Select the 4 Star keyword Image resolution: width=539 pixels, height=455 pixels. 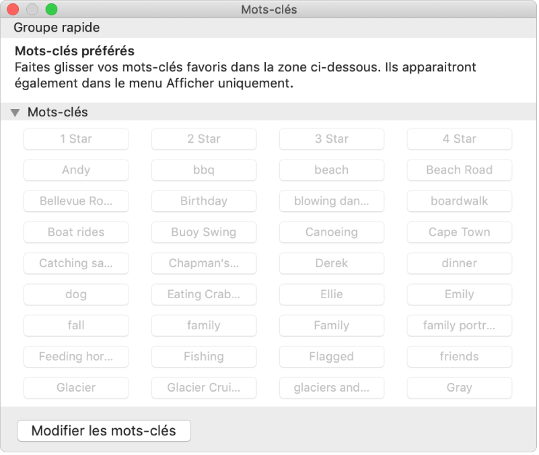459,139
